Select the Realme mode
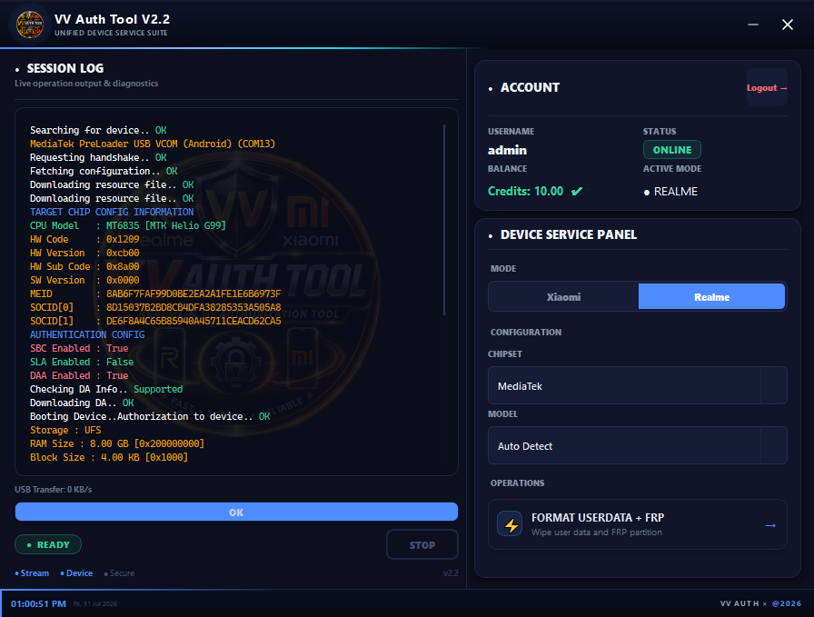This screenshot has width=814, height=617. pyautogui.click(x=711, y=296)
